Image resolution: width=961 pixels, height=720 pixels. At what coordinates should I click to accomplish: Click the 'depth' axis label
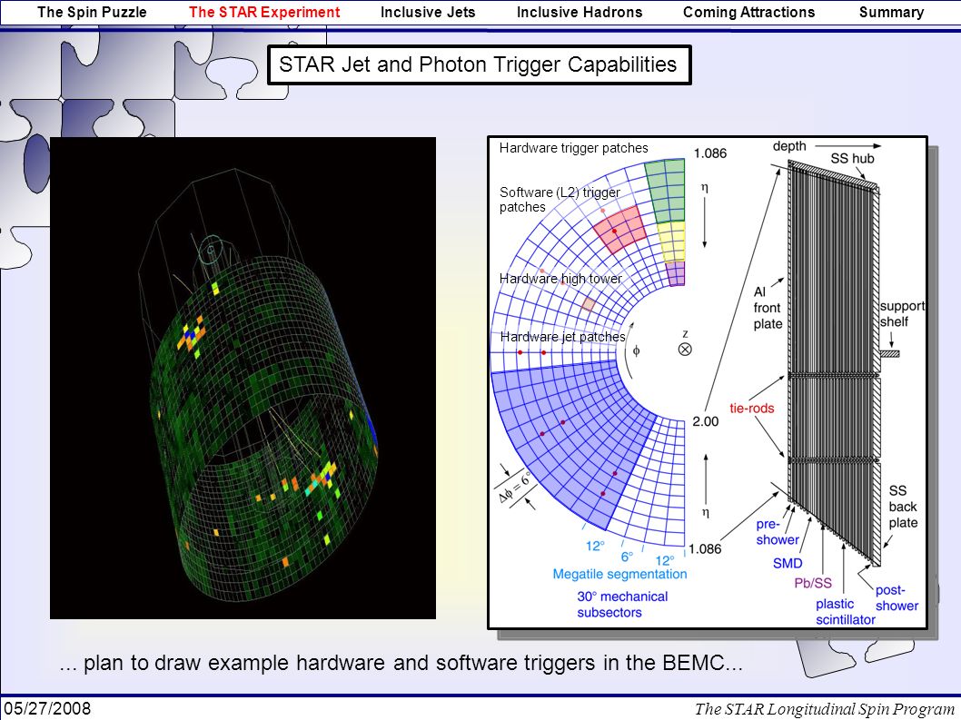click(x=789, y=146)
